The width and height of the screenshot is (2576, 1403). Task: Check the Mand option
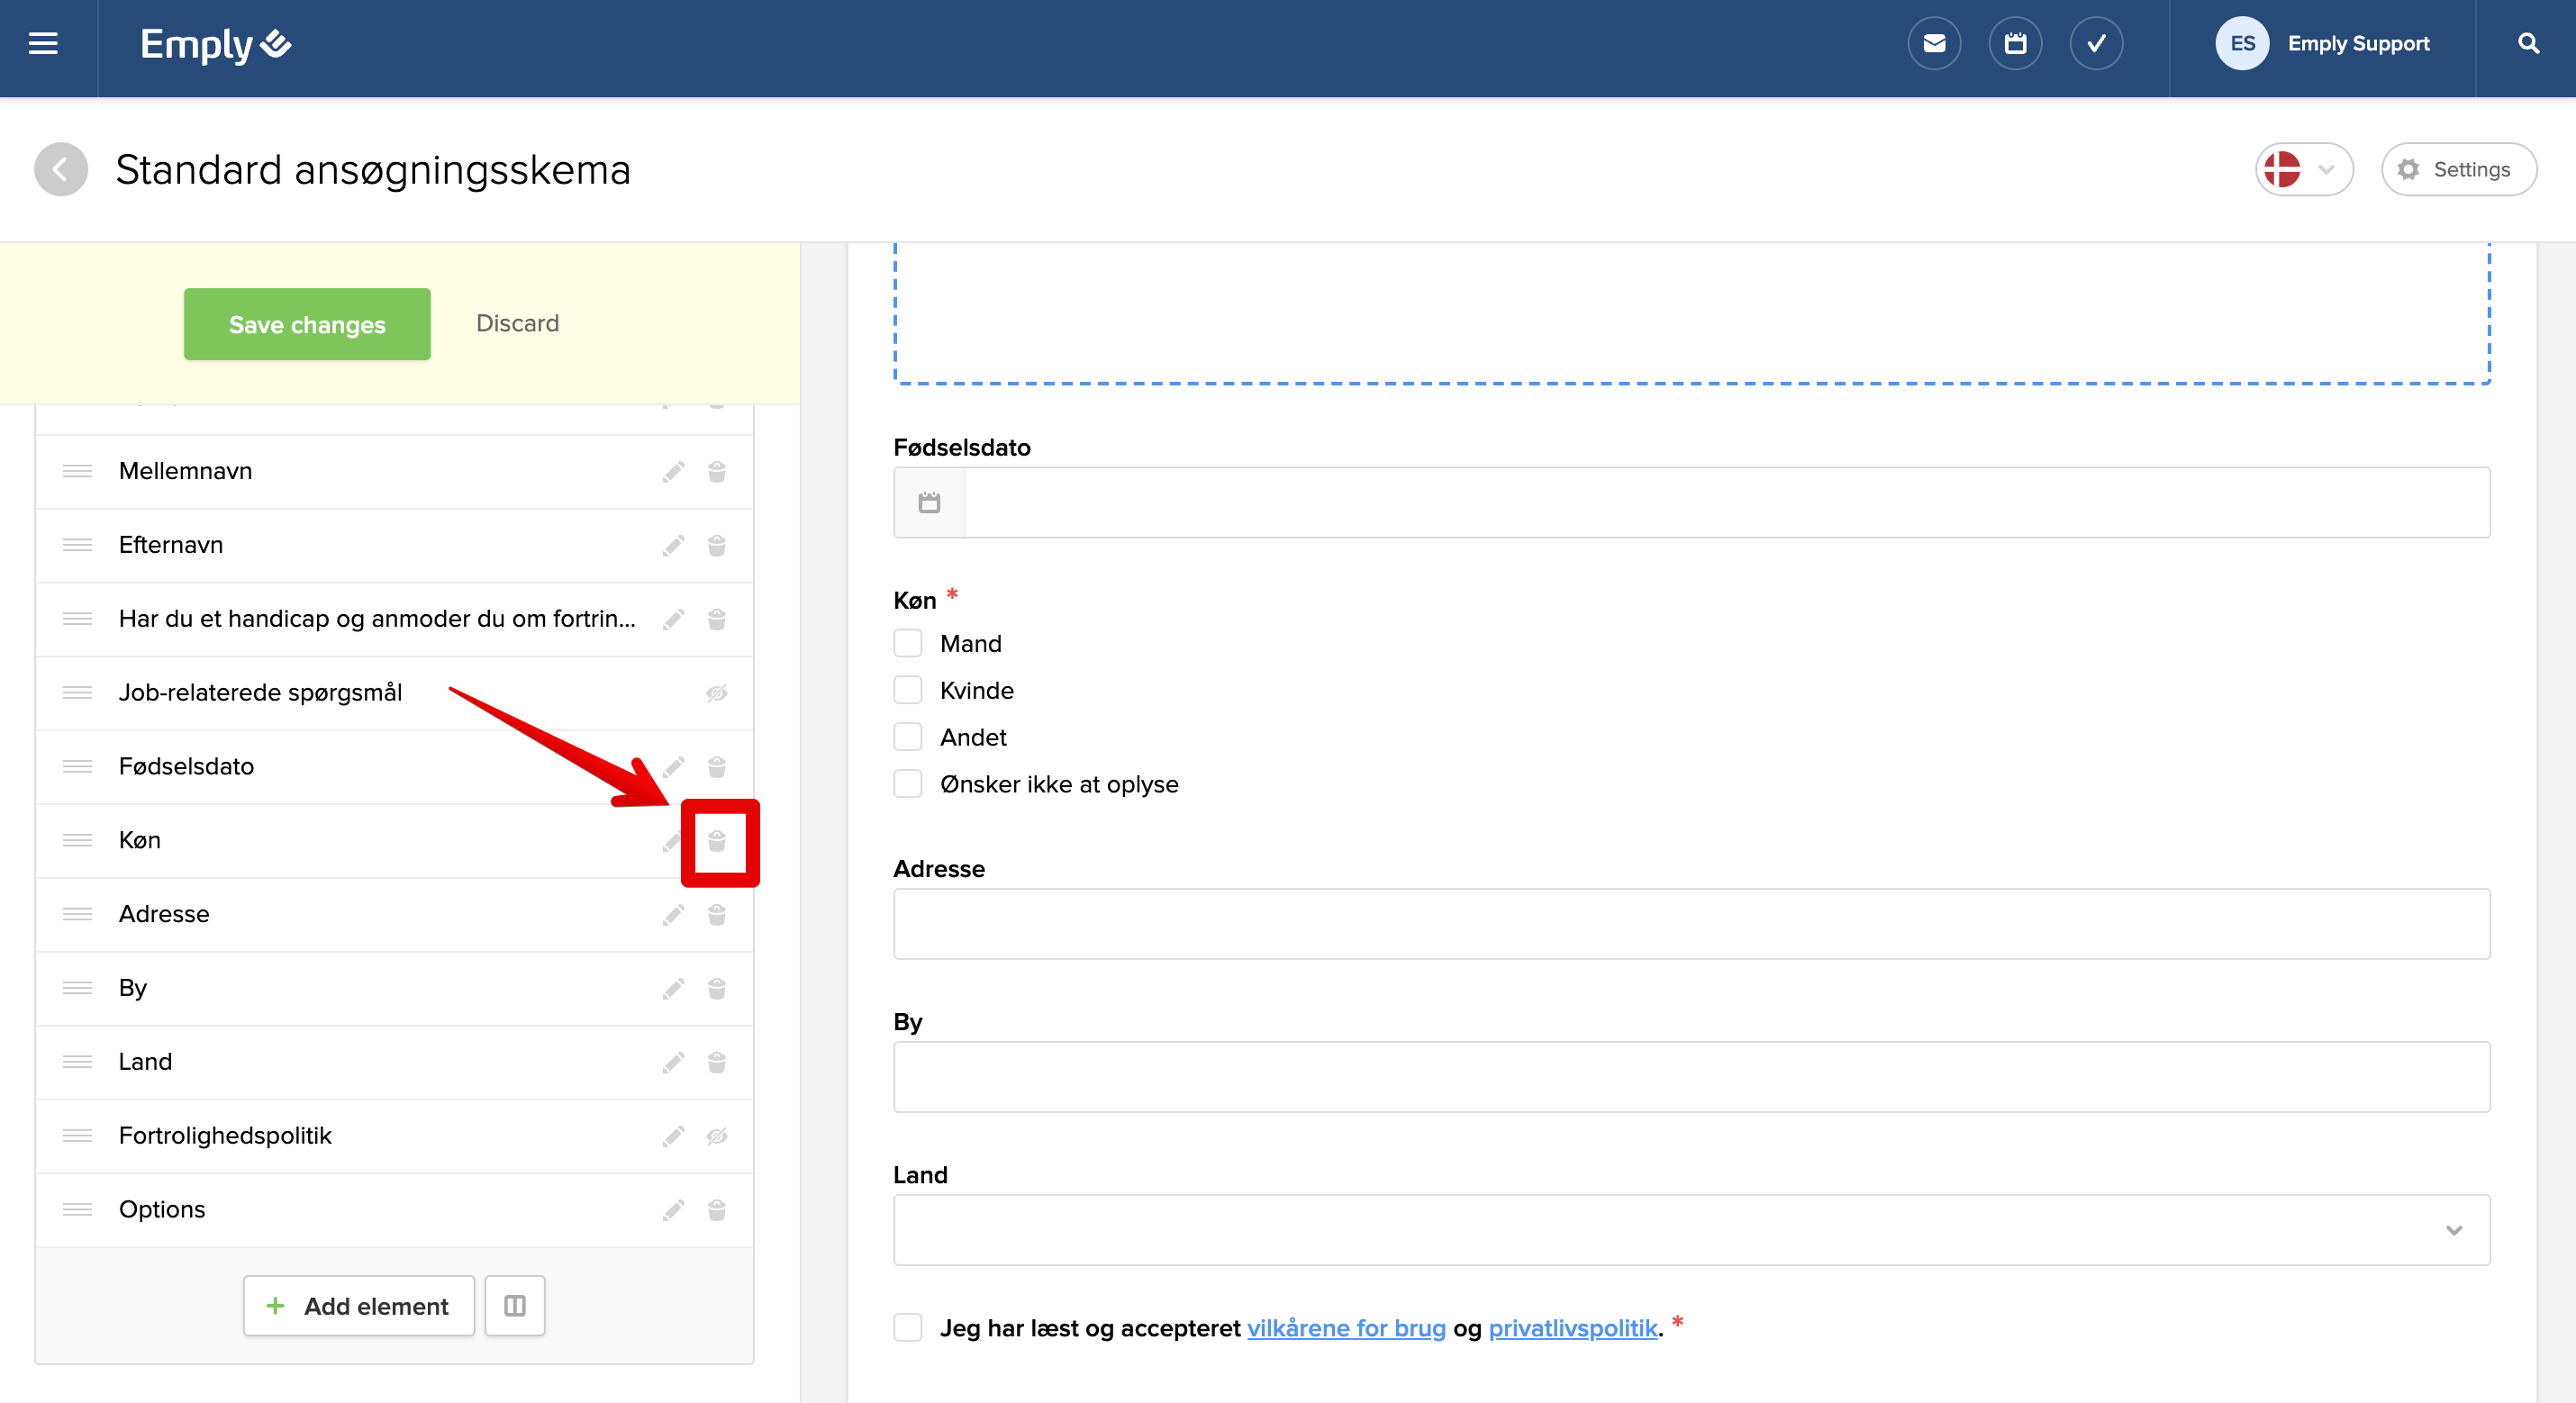click(x=908, y=643)
